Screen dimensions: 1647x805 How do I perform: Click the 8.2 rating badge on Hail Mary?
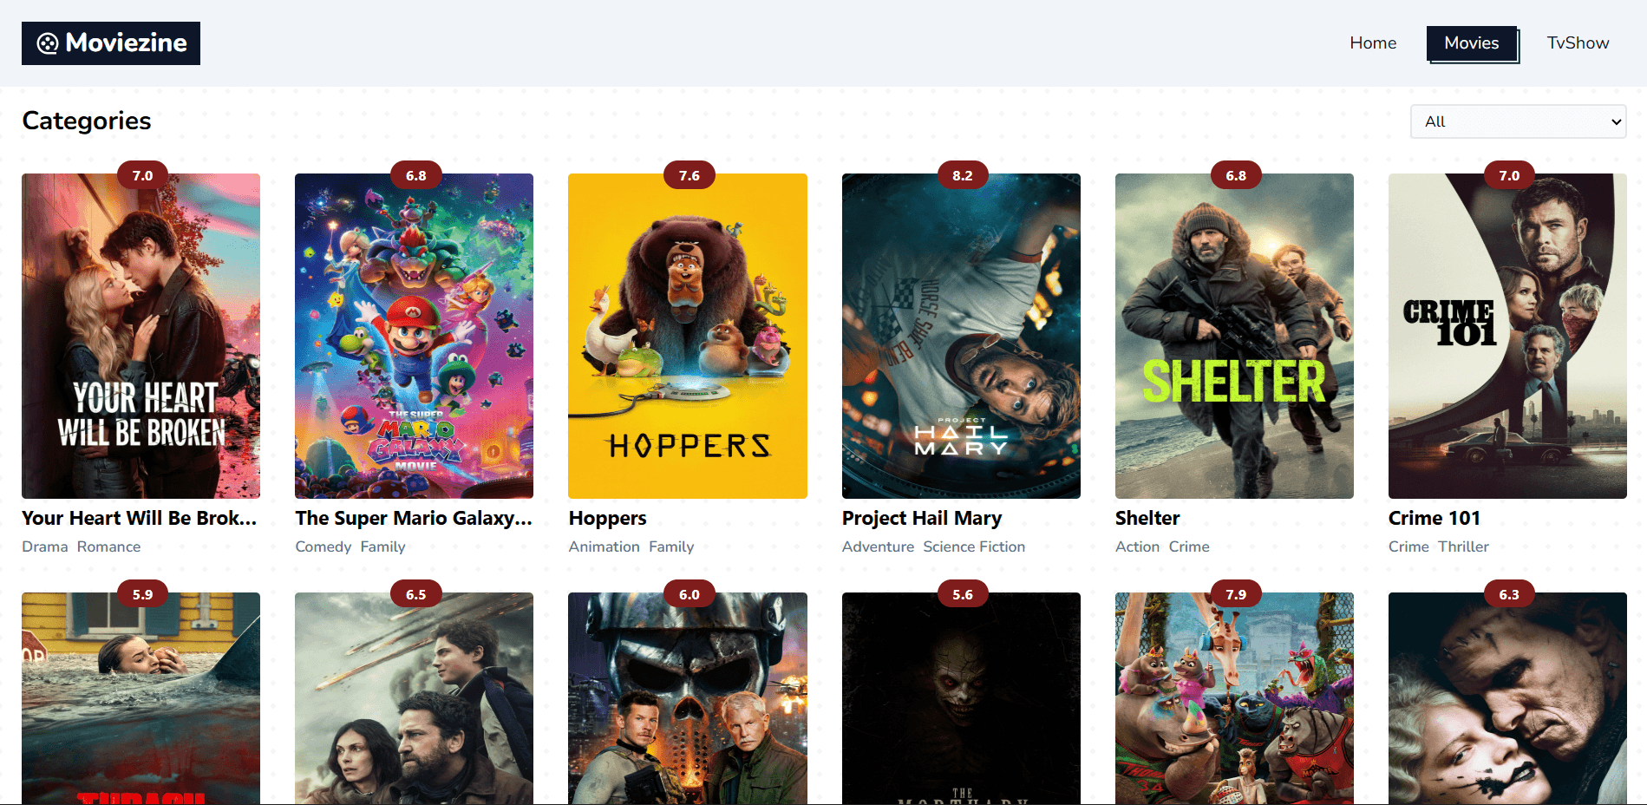pyautogui.click(x=963, y=175)
